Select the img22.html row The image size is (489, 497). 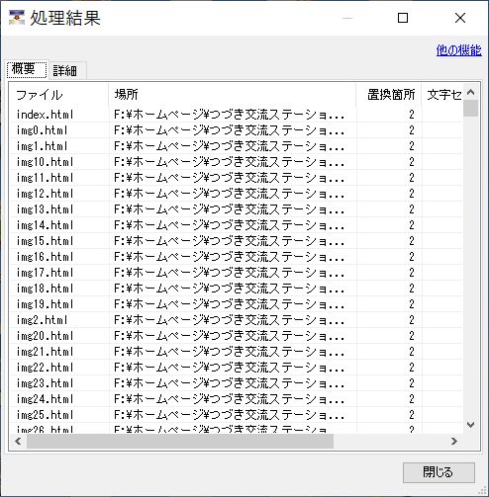coord(236,368)
